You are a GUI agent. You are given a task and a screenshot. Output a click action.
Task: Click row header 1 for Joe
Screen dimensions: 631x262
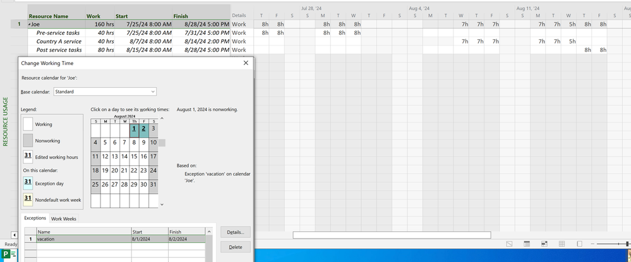coord(19,24)
